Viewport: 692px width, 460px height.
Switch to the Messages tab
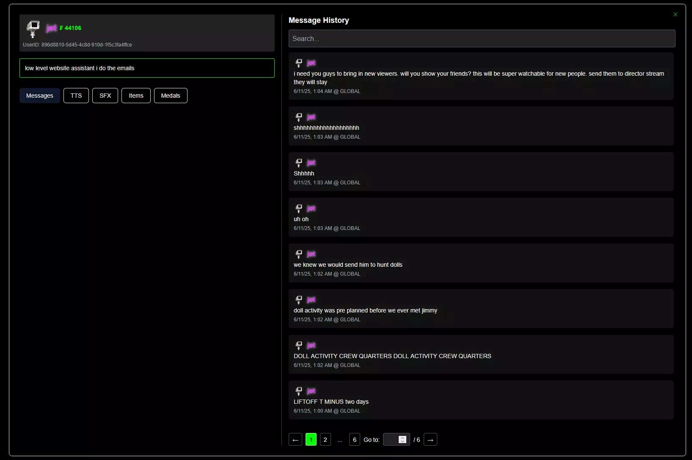point(40,96)
